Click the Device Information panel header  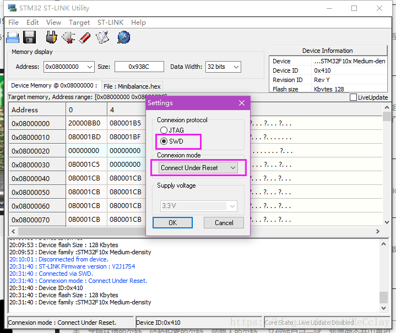[328, 51]
